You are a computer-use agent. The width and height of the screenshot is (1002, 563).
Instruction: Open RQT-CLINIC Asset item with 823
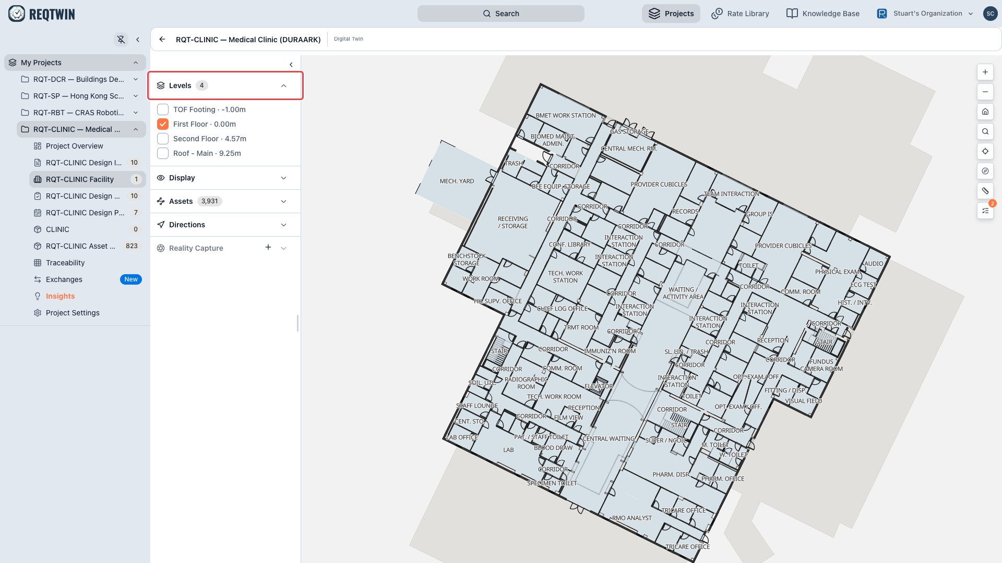click(x=87, y=246)
